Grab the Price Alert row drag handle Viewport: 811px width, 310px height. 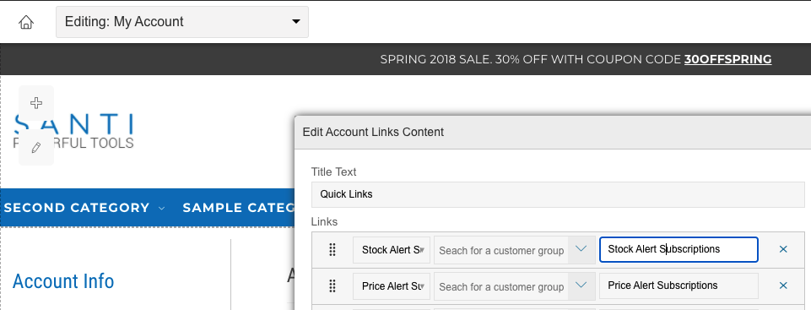(333, 286)
